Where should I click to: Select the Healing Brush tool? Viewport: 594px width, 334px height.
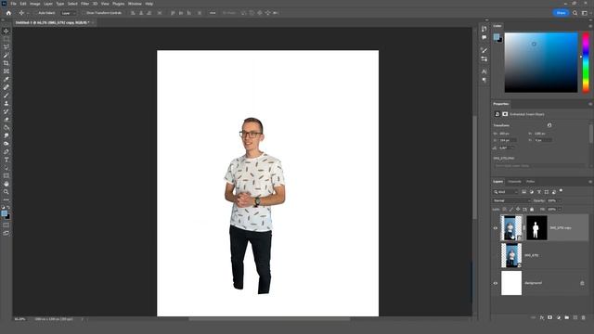(x=6, y=87)
